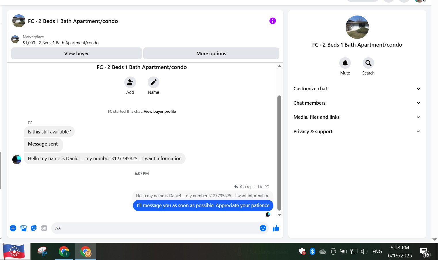Choose a GIF icon

coord(44,228)
